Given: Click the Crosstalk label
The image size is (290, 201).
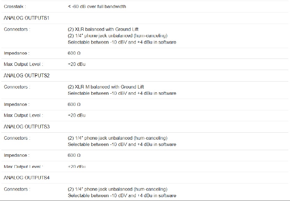Looking at the screenshot, I should tap(15, 7).
